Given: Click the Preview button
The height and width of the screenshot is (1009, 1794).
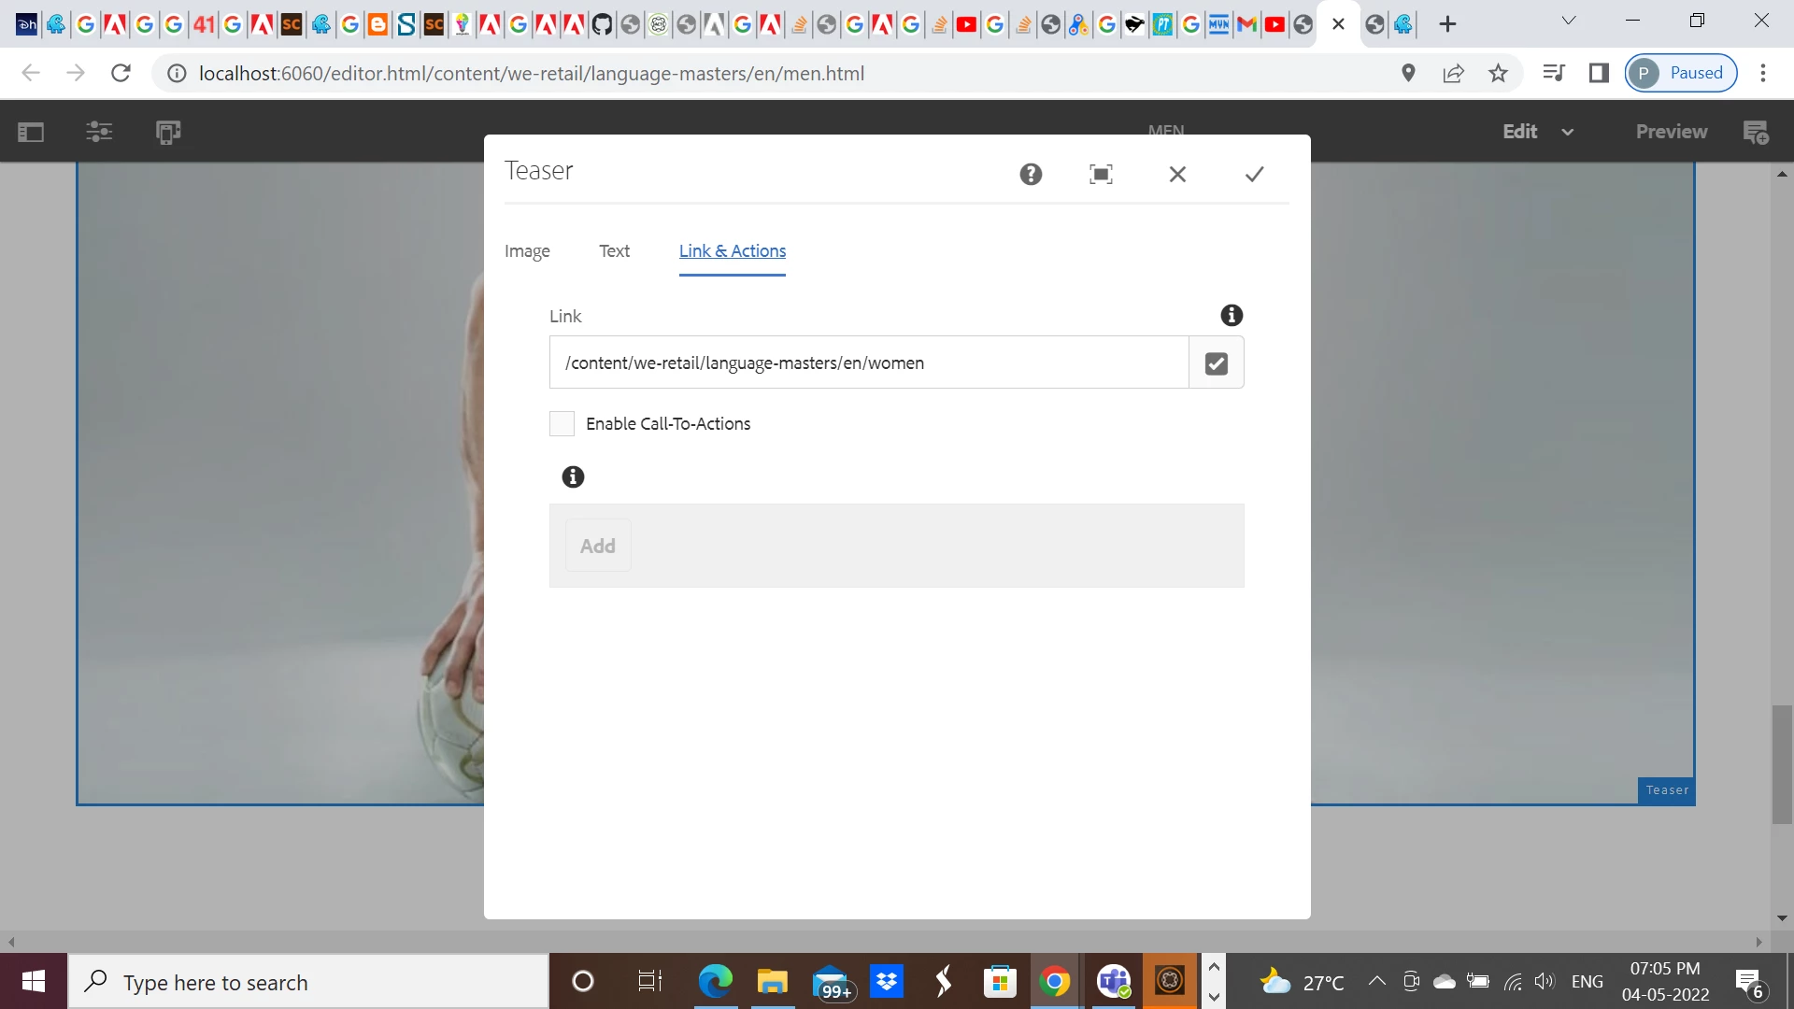Looking at the screenshot, I should (1671, 132).
